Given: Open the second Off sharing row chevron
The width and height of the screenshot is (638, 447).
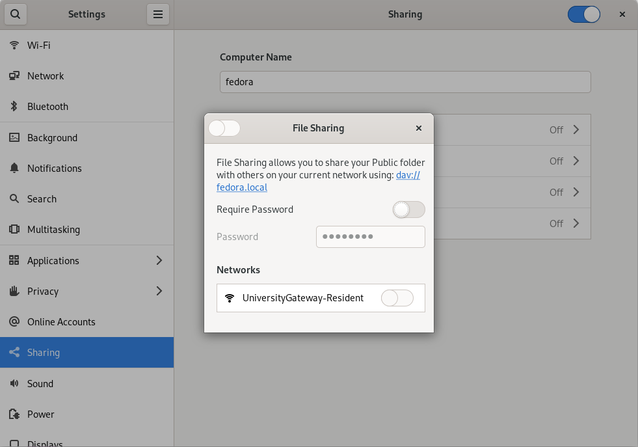Looking at the screenshot, I should [576, 161].
